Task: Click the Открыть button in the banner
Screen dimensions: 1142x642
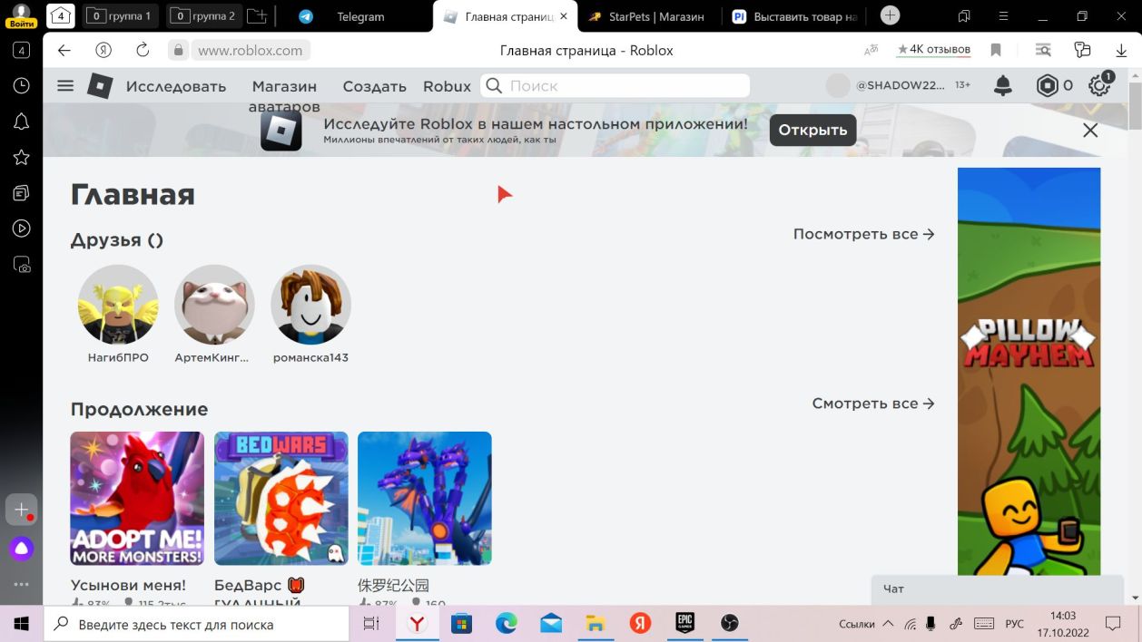Action: tap(812, 130)
